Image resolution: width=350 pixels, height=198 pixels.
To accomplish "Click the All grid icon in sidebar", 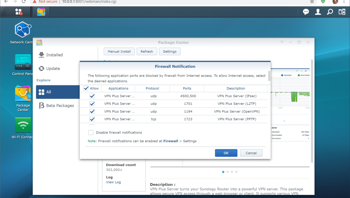I will [41, 92].
